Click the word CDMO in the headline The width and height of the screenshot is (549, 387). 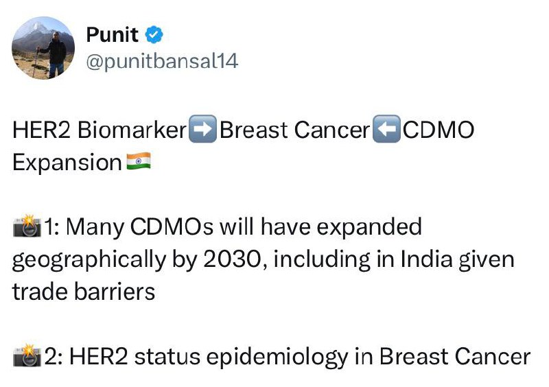[x=438, y=130]
